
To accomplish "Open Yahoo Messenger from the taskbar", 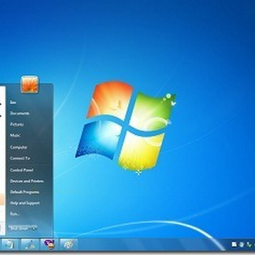I will [49, 244].
